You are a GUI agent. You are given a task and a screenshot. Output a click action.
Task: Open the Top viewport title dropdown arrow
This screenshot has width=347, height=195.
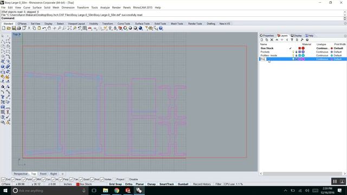tap(20, 34)
